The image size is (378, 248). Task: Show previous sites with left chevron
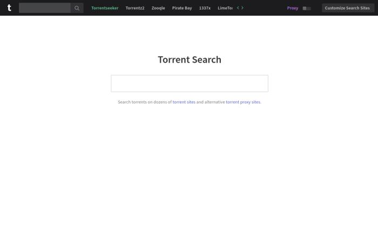coord(238,8)
